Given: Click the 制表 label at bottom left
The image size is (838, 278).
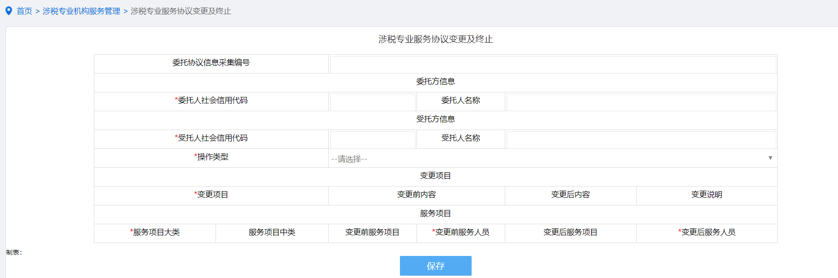Looking at the screenshot, I should click(14, 252).
